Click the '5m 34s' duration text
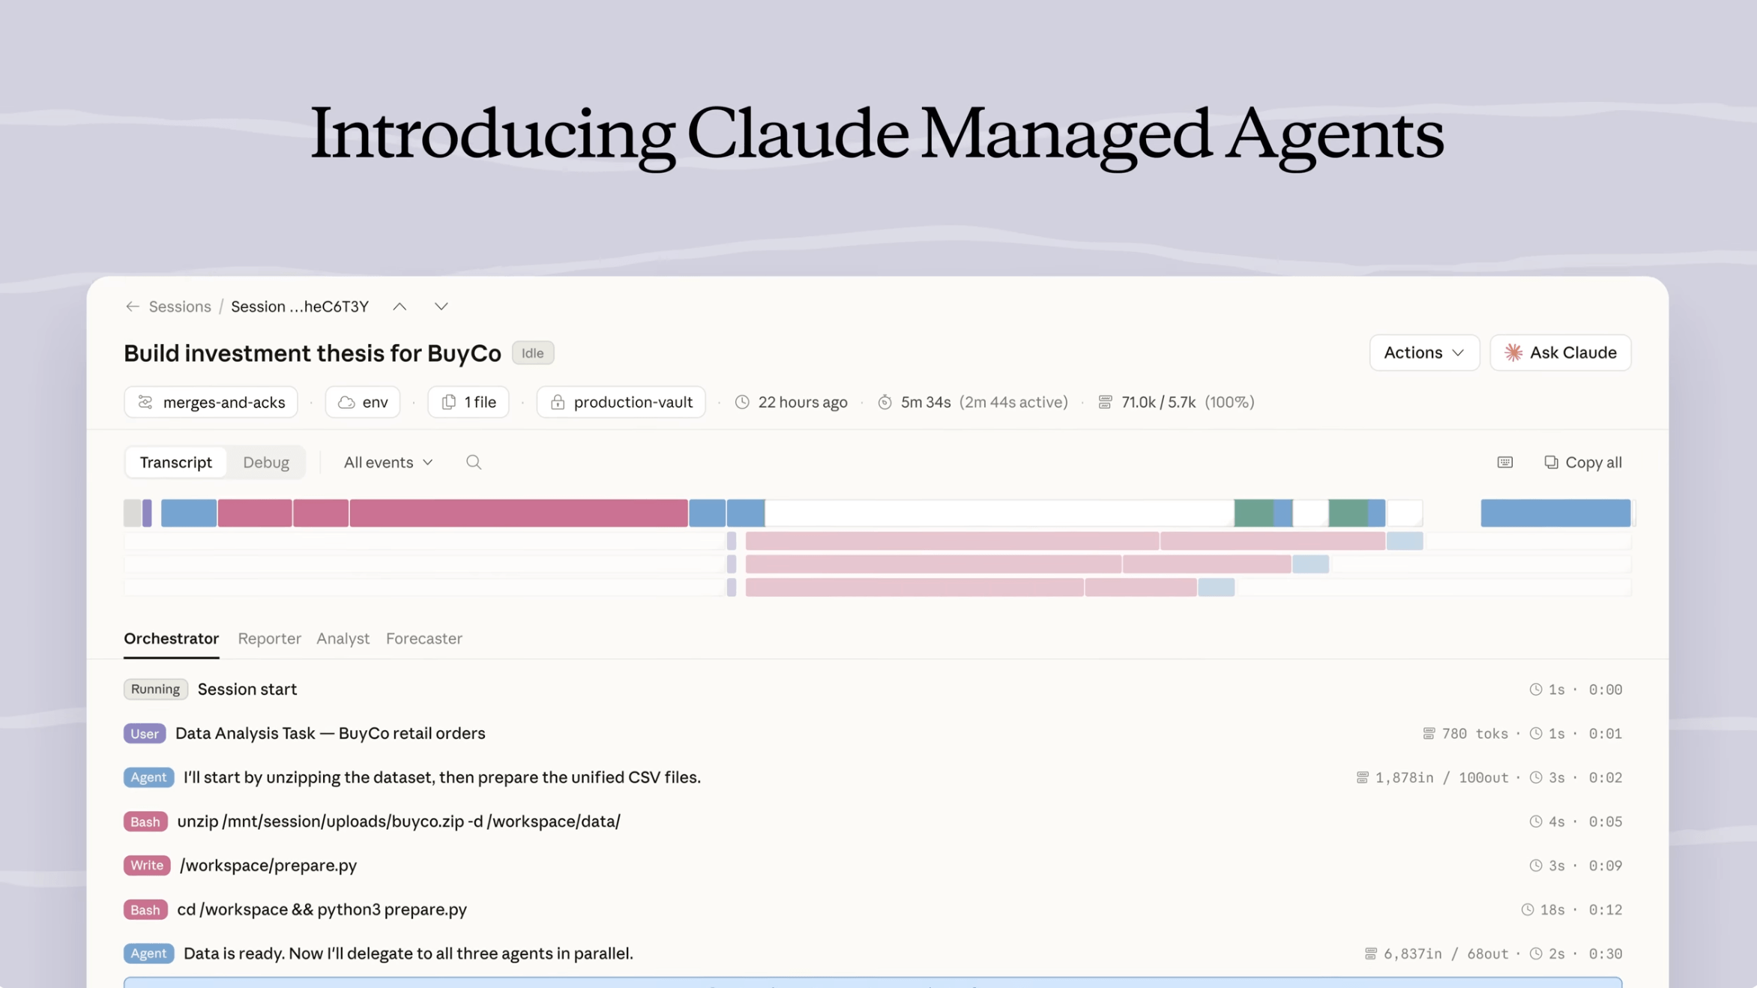The height and width of the screenshot is (988, 1757). click(926, 403)
